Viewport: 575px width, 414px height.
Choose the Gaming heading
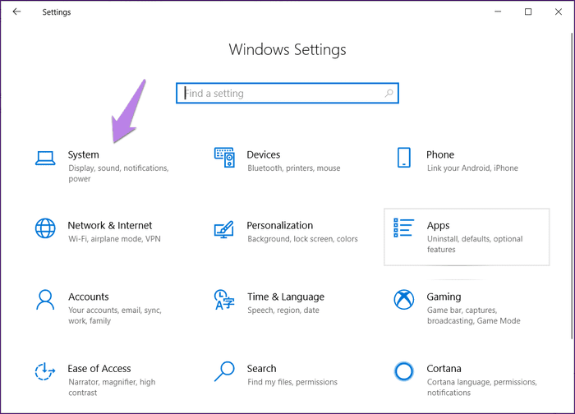[444, 297]
